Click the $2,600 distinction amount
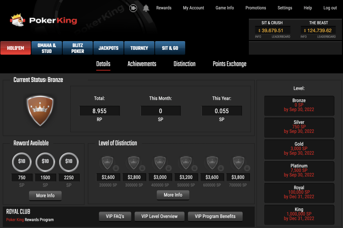The image size is (343, 228). [x=108, y=177]
